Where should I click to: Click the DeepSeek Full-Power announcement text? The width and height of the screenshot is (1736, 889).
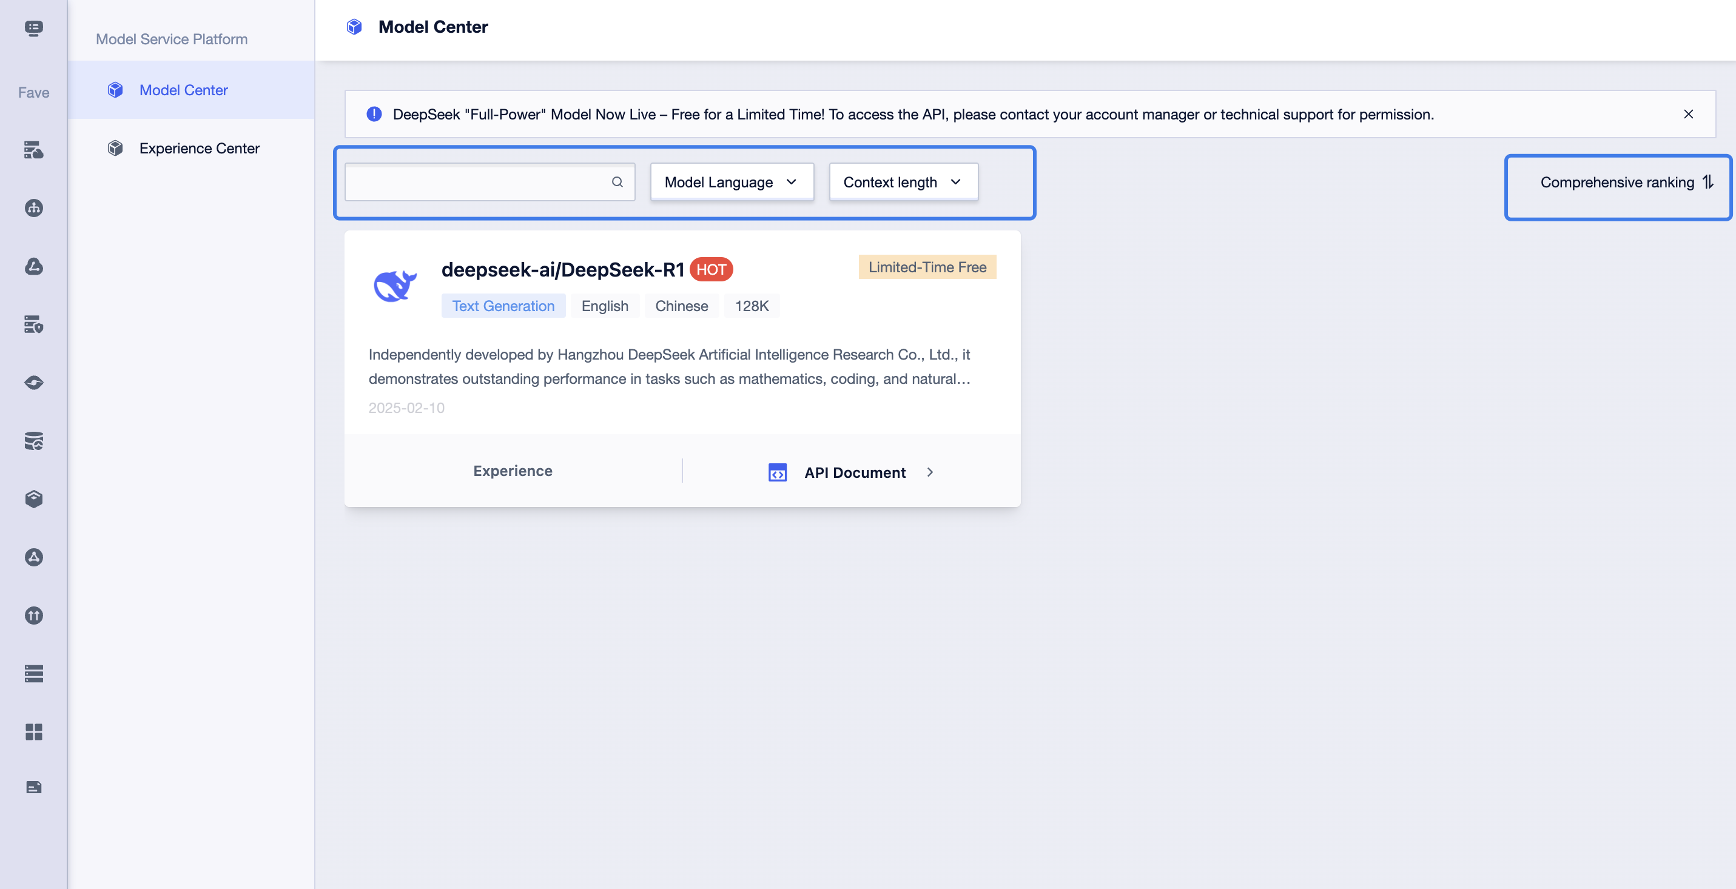point(913,114)
